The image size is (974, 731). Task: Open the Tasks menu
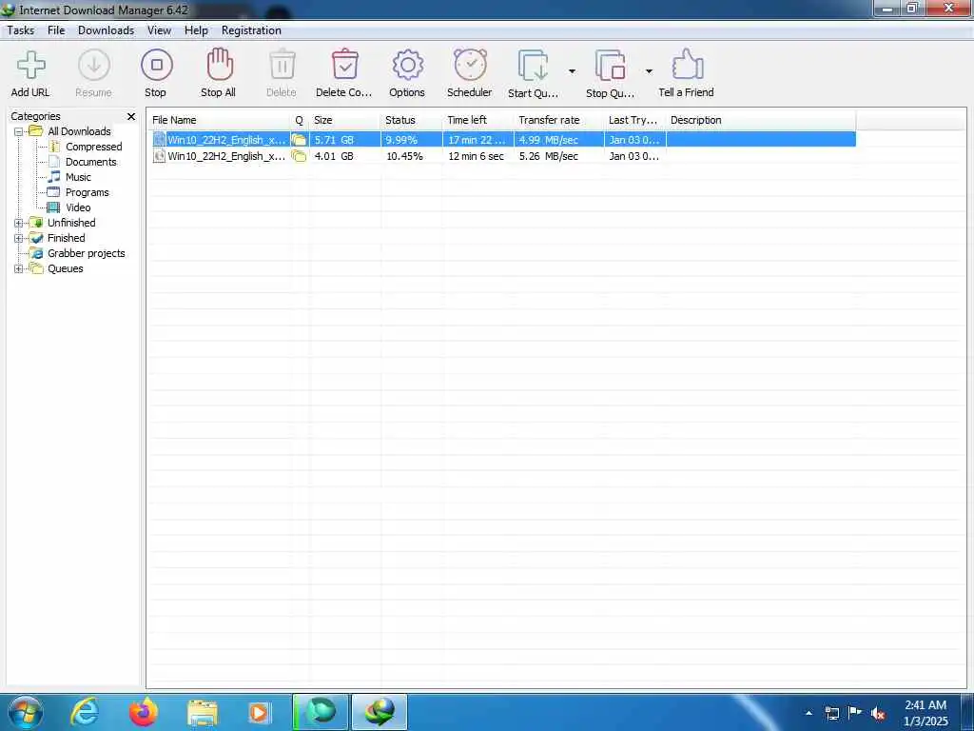point(21,30)
